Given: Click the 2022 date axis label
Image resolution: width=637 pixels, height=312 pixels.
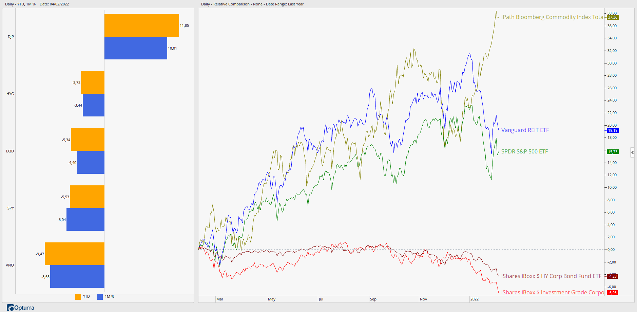Looking at the screenshot, I should [475, 299].
